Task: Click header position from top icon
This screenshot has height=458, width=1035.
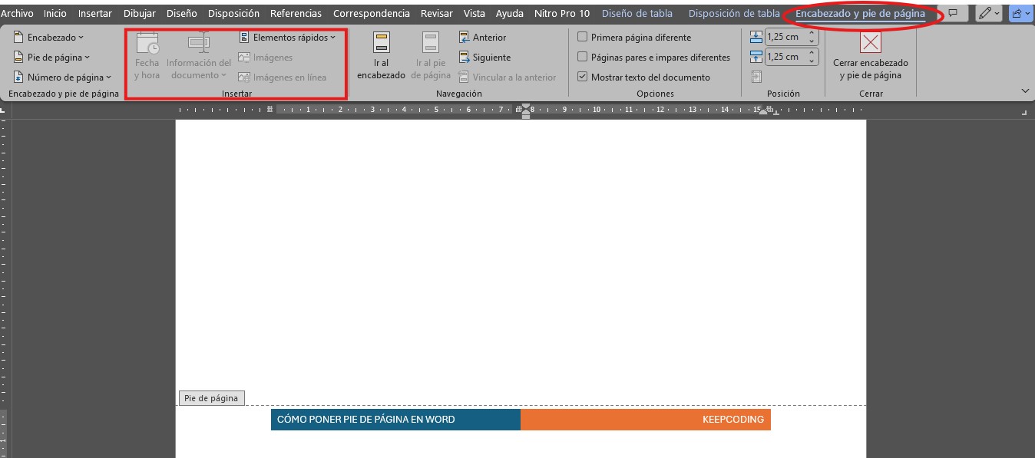Action: tap(756, 37)
